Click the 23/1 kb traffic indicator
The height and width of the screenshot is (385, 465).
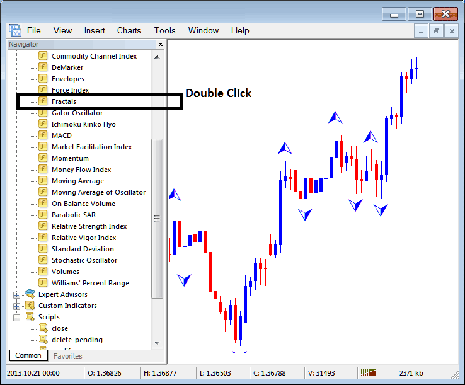(411, 373)
